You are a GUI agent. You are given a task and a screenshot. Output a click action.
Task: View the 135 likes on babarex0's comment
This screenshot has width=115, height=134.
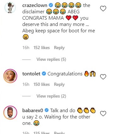42,133
